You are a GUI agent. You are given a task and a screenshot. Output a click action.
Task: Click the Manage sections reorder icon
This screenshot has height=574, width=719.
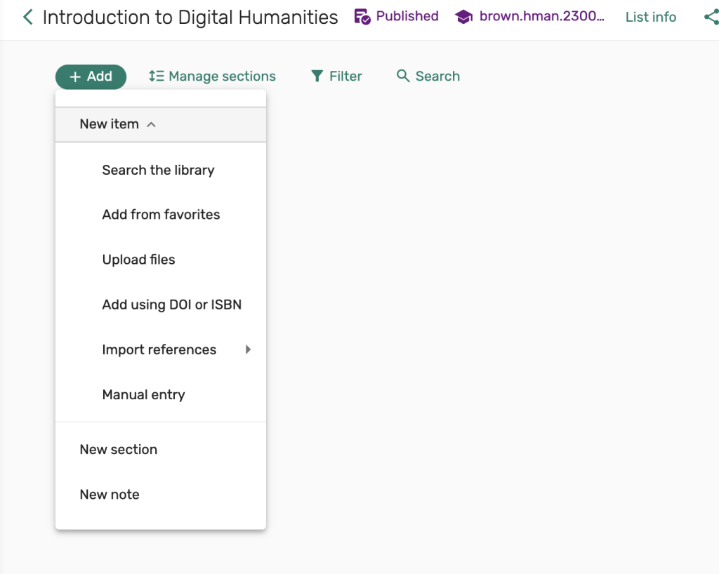(x=156, y=76)
